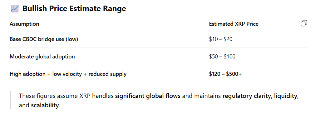The width and height of the screenshot is (335, 129).
Task: Click the words These figures assume
Action: tap(42, 96)
